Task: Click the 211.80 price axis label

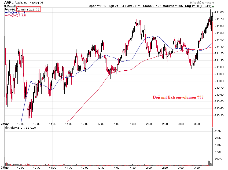Action: coord(219,12)
